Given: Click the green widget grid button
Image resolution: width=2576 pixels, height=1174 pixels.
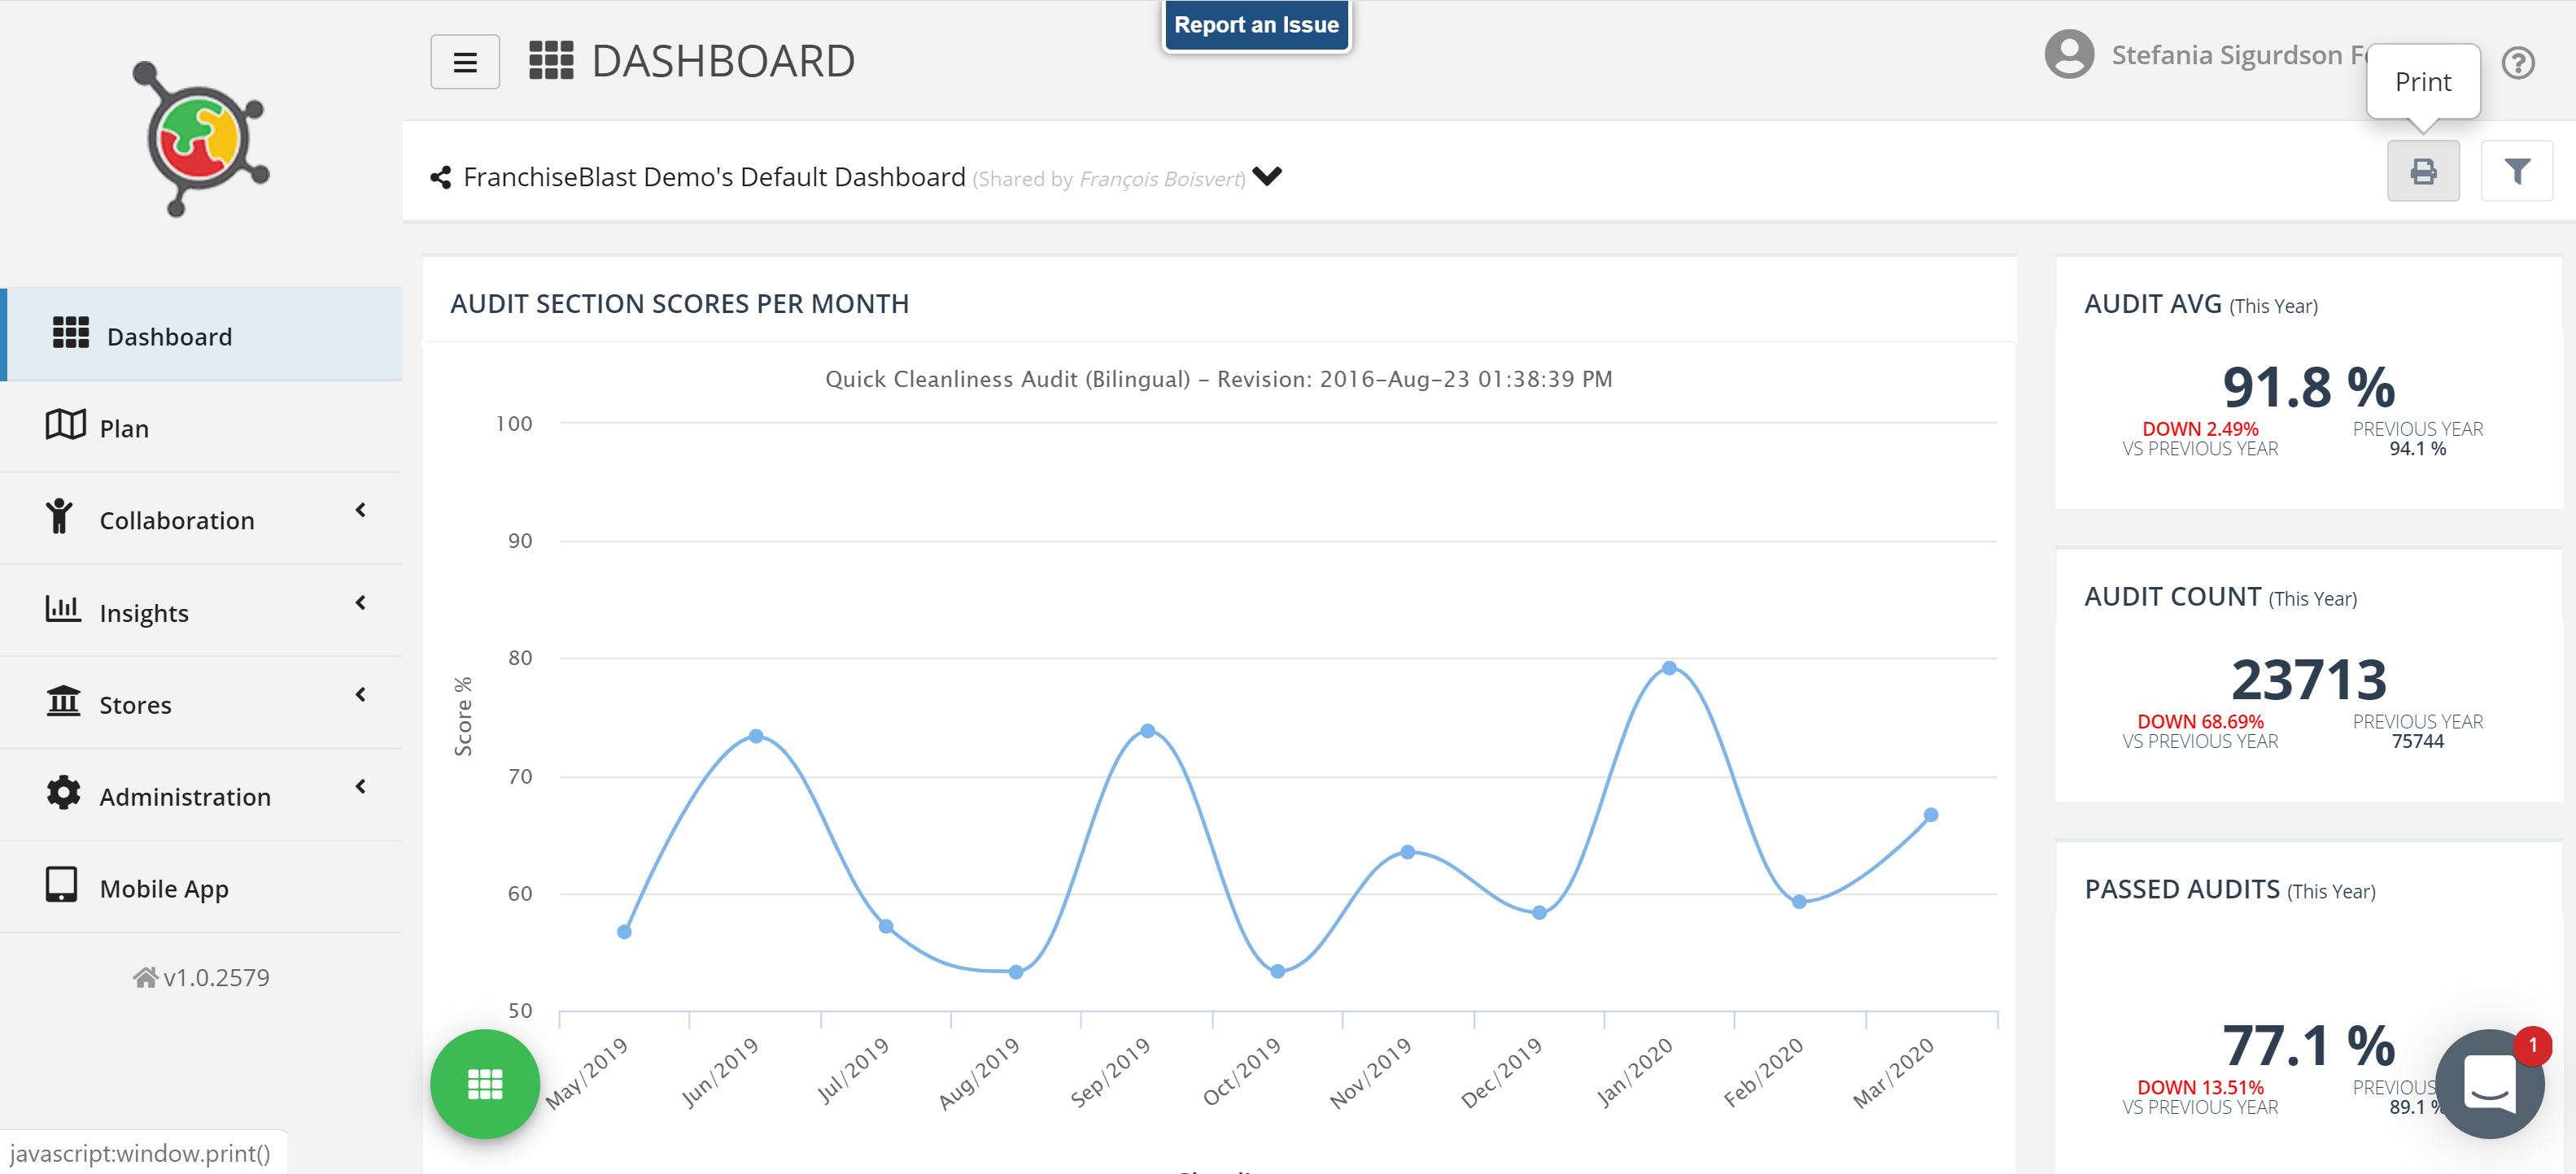Looking at the screenshot, I should (485, 1083).
